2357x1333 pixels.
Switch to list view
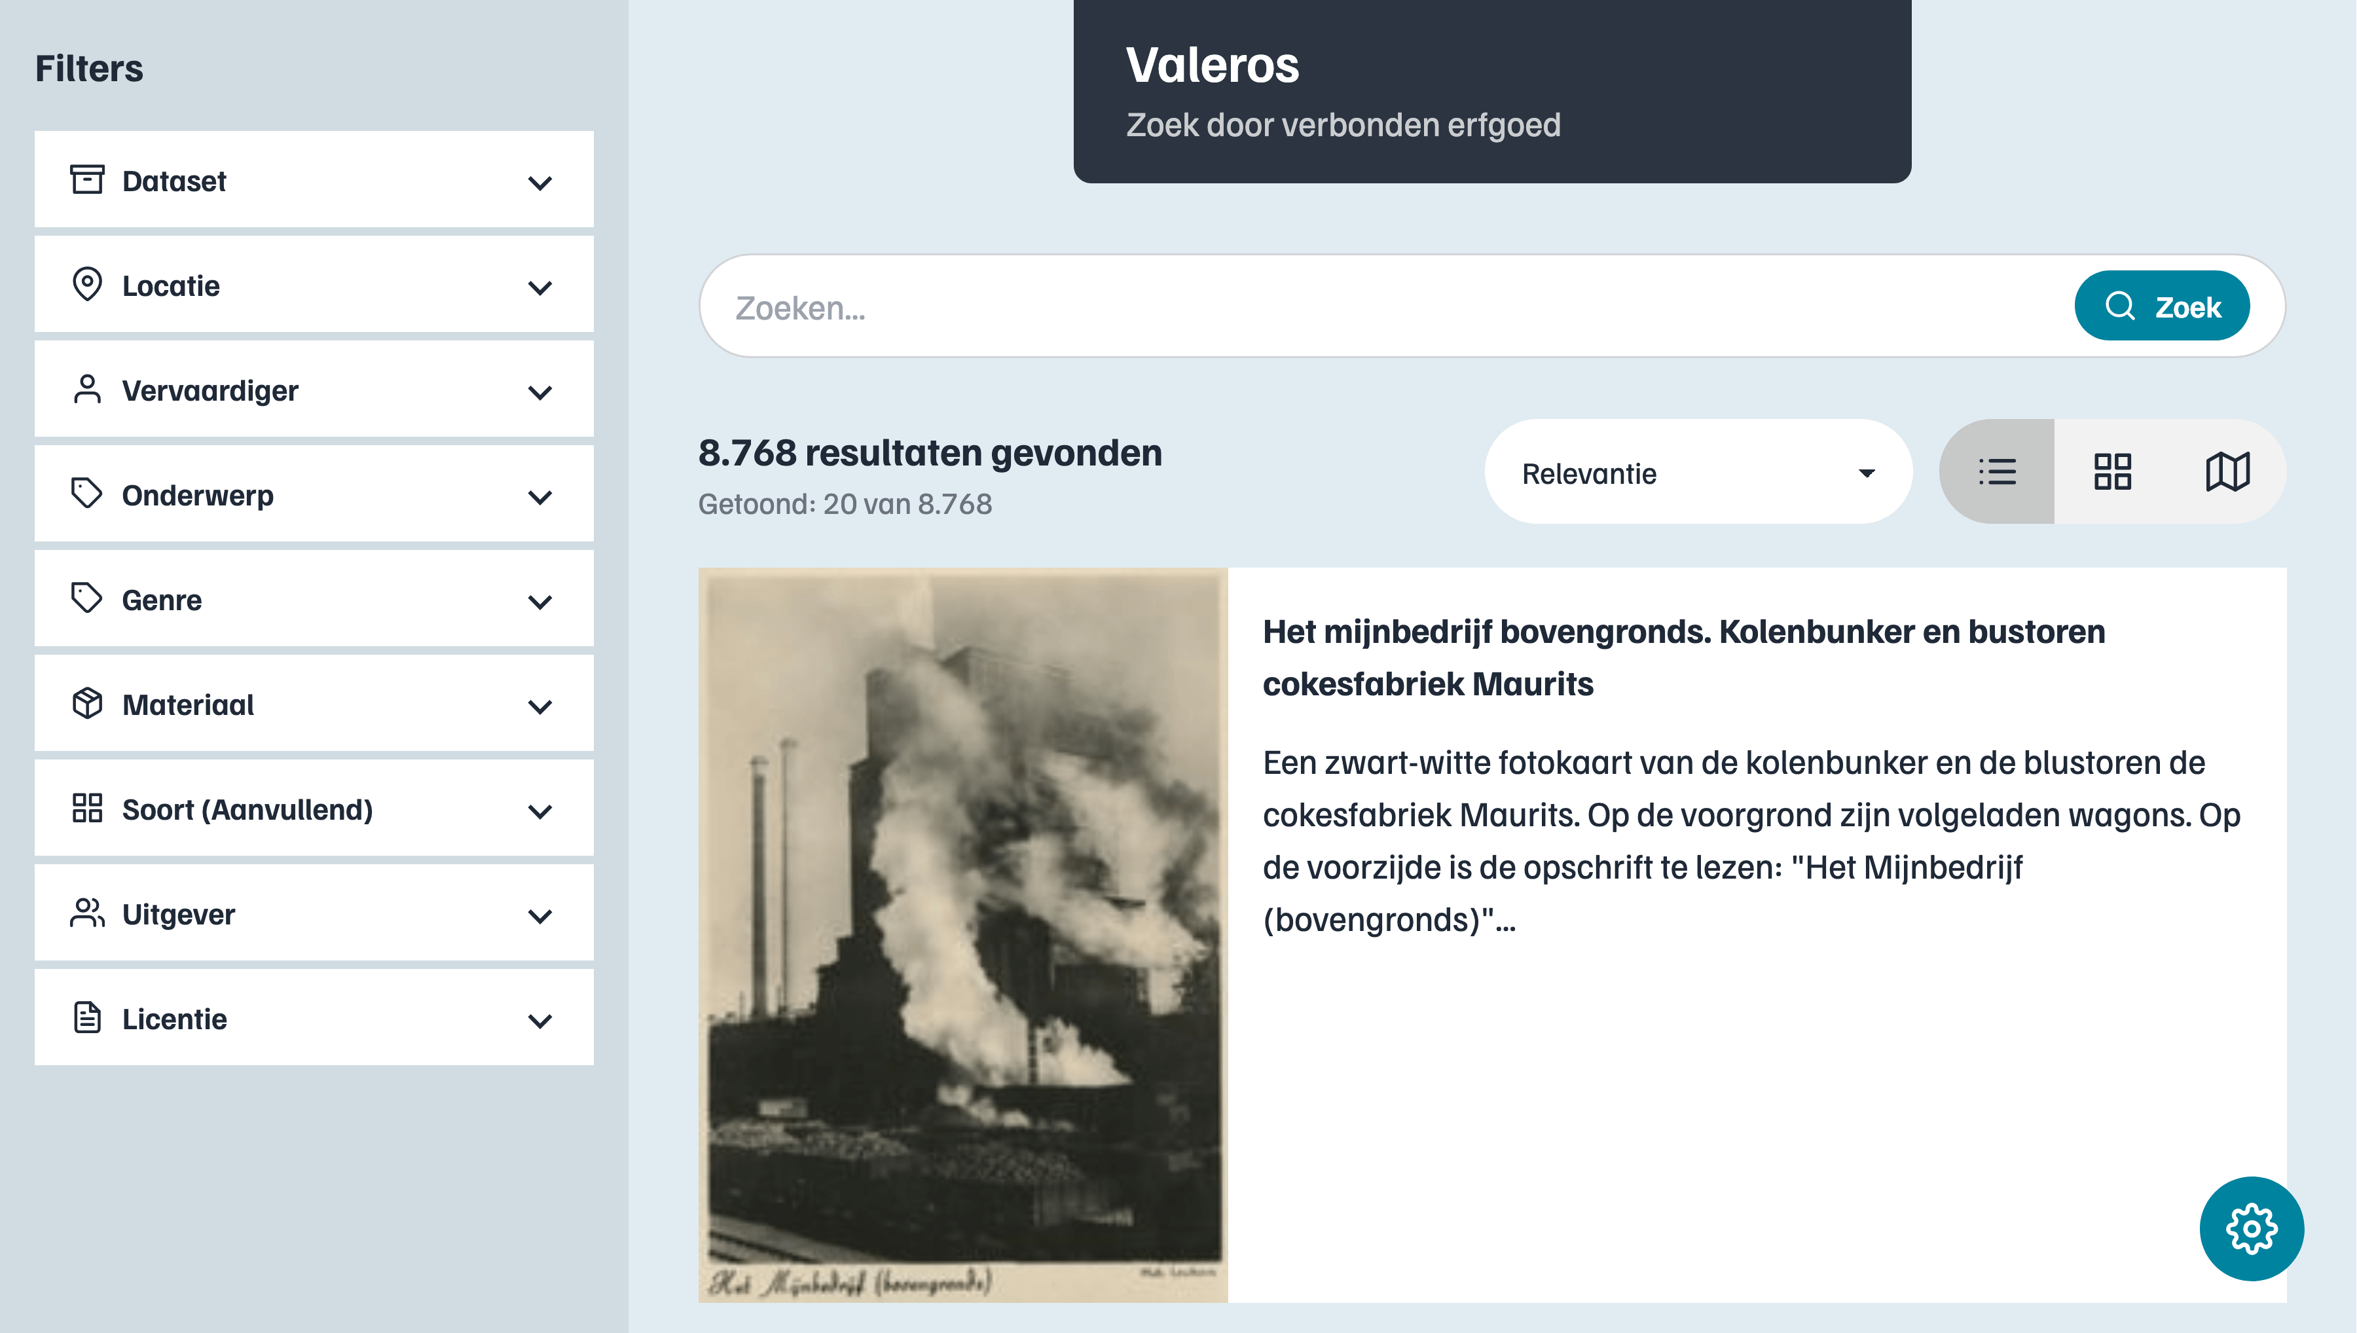click(x=1996, y=471)
